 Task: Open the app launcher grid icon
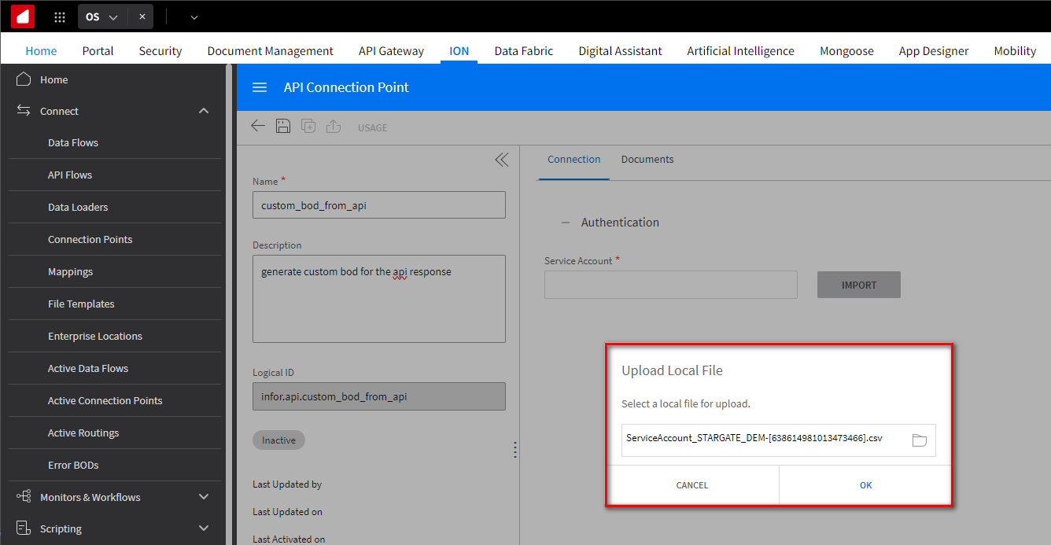[60, 17]
